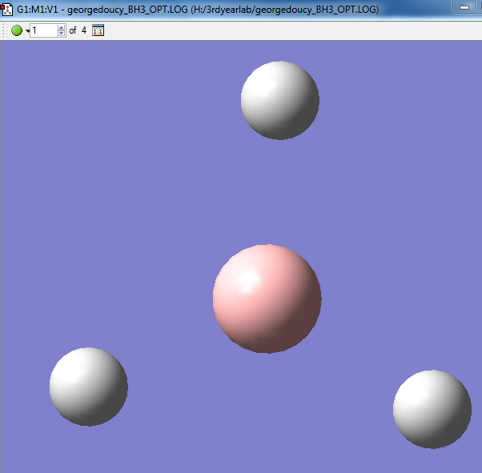482x473 pixels.
Task: Select the bottom-left white hydrogen atom
Action: (x=89, y=387)
